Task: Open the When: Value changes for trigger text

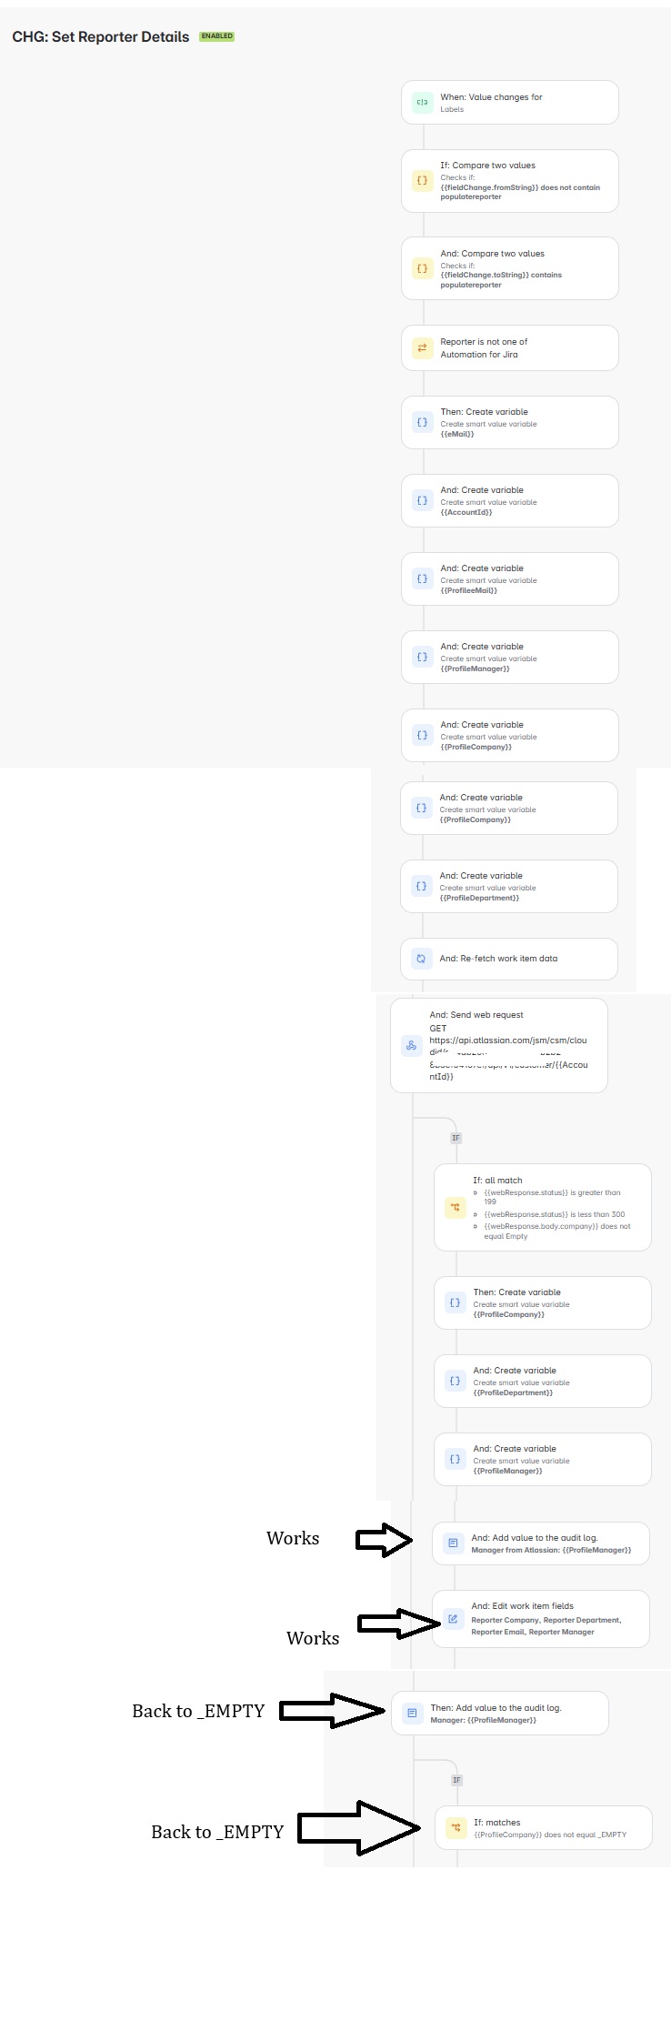Action: (491, 97)
